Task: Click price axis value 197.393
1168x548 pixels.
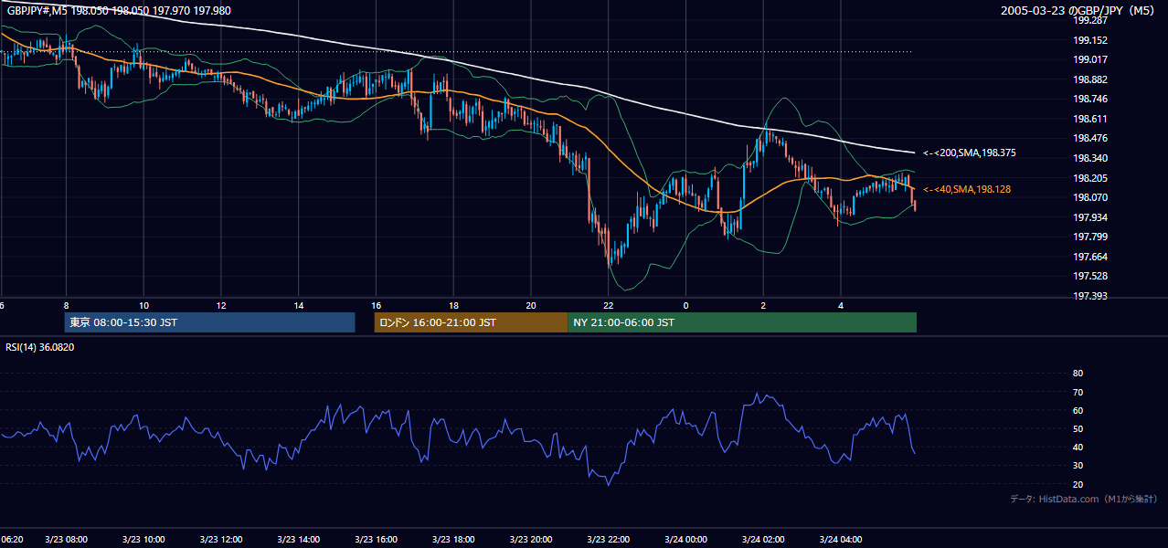Action: tap(1090, 296)
